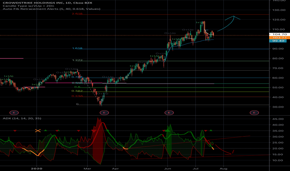Click the earnings marker E before 2020
Screen dimensions: 290x171
pyautogui.click(x=14, y=113)
